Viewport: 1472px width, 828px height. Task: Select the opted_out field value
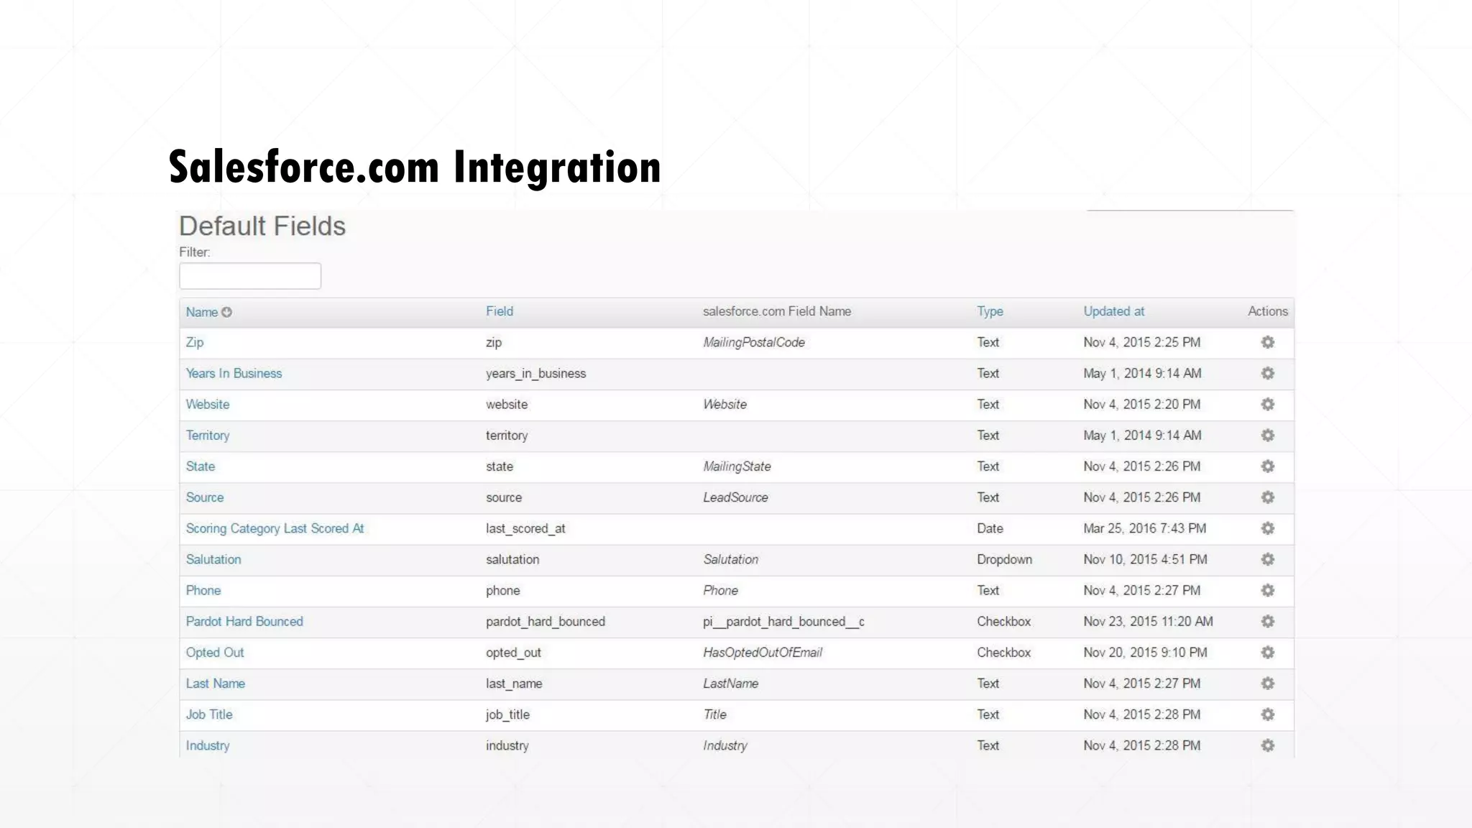click(x=513, y=653)
